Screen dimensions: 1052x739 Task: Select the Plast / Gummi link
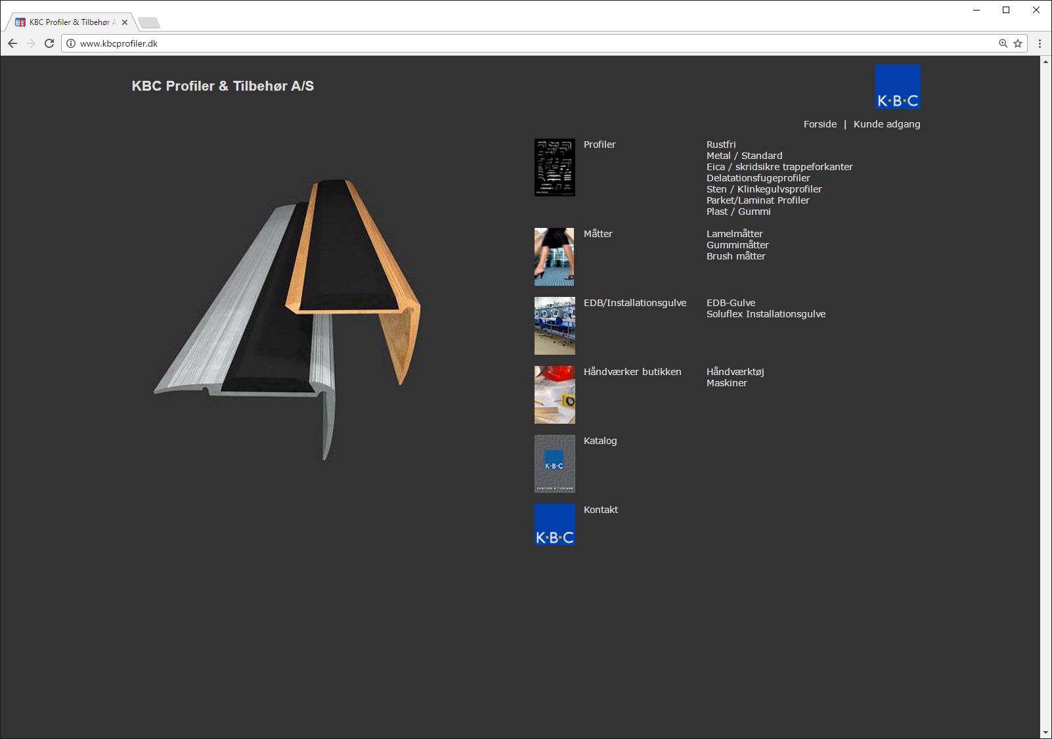coord(739,212)
